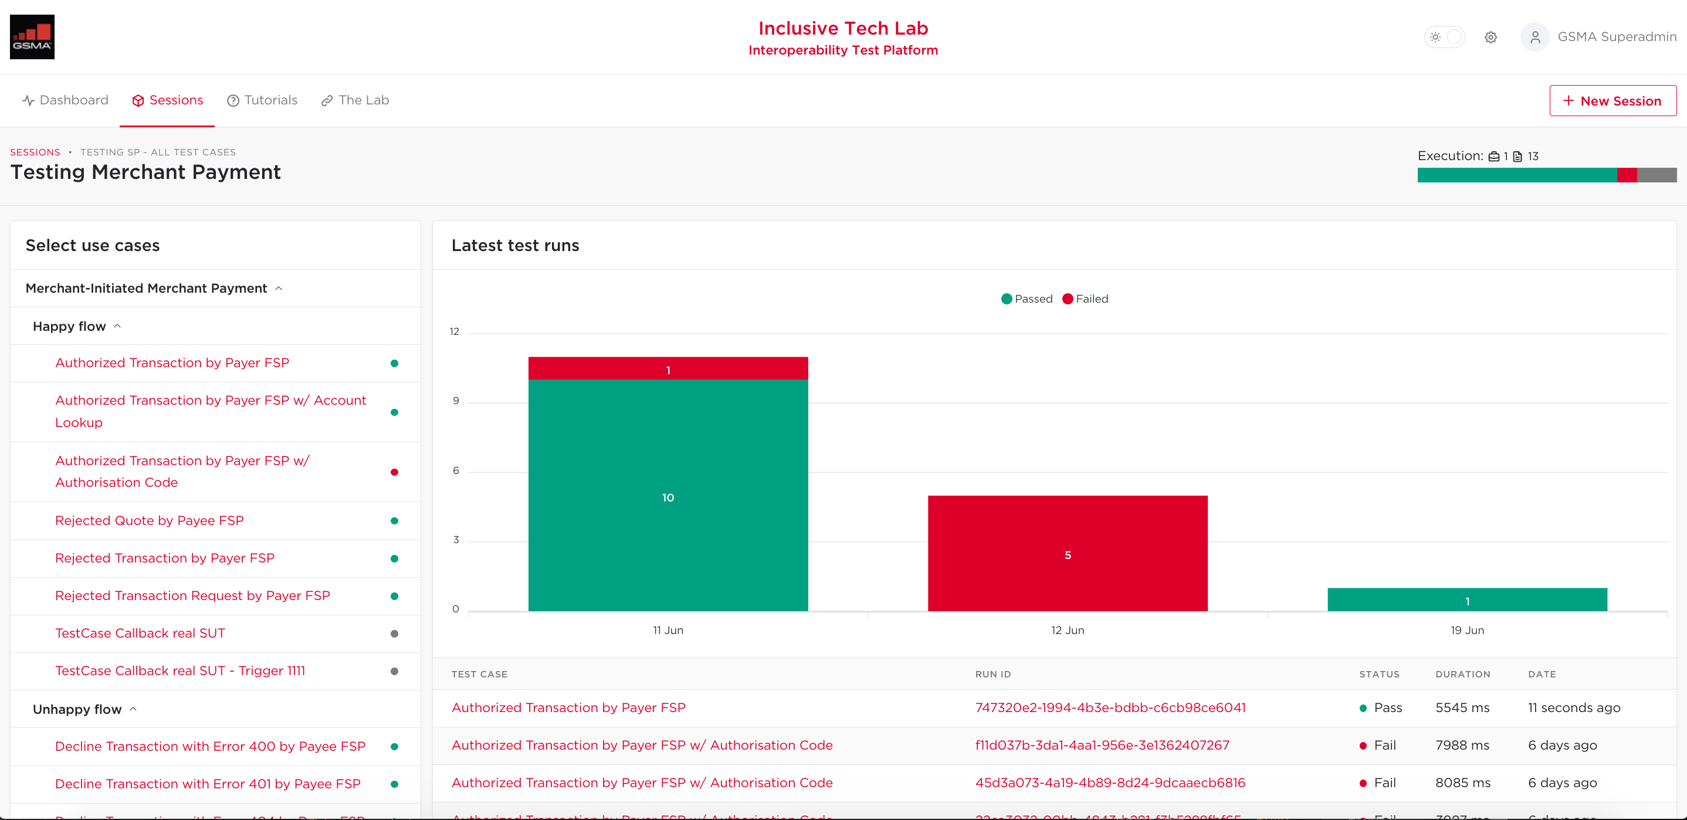Click Execution suite count icon showing 1
Viewport: 1687px width, 820px height.
pyautogui.click(x=1494, y=157)
